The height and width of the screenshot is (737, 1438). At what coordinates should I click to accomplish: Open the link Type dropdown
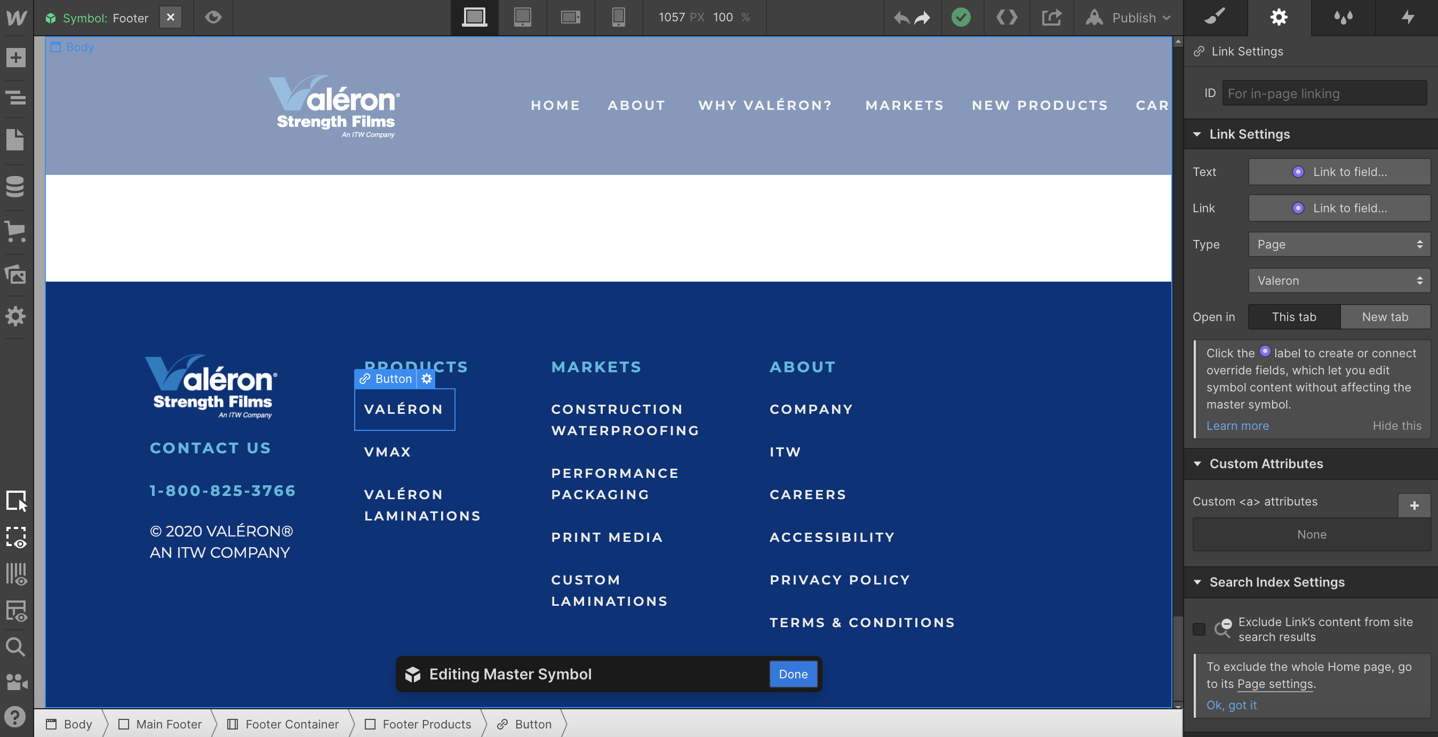point(1339,245)
